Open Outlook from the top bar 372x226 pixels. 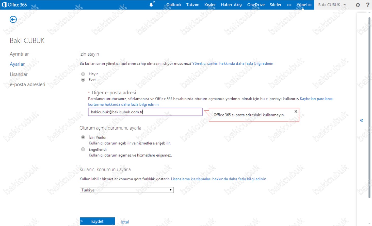click(174, 5)
